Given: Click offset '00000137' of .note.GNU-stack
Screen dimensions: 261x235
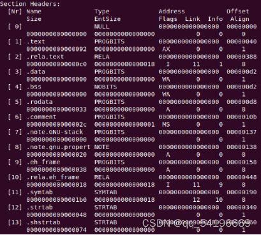Looking at the screenshot, I should [242, 132].
